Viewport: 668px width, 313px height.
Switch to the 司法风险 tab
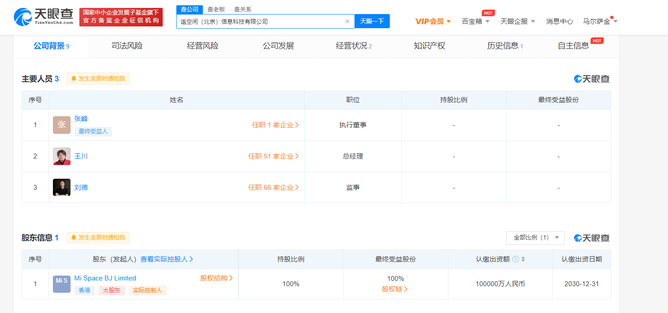click(x=126, y=45)
